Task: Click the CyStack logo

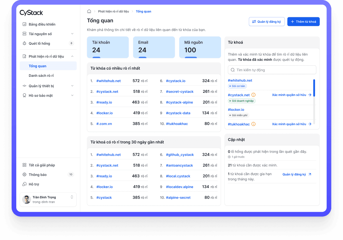Action: click(31, 13)
